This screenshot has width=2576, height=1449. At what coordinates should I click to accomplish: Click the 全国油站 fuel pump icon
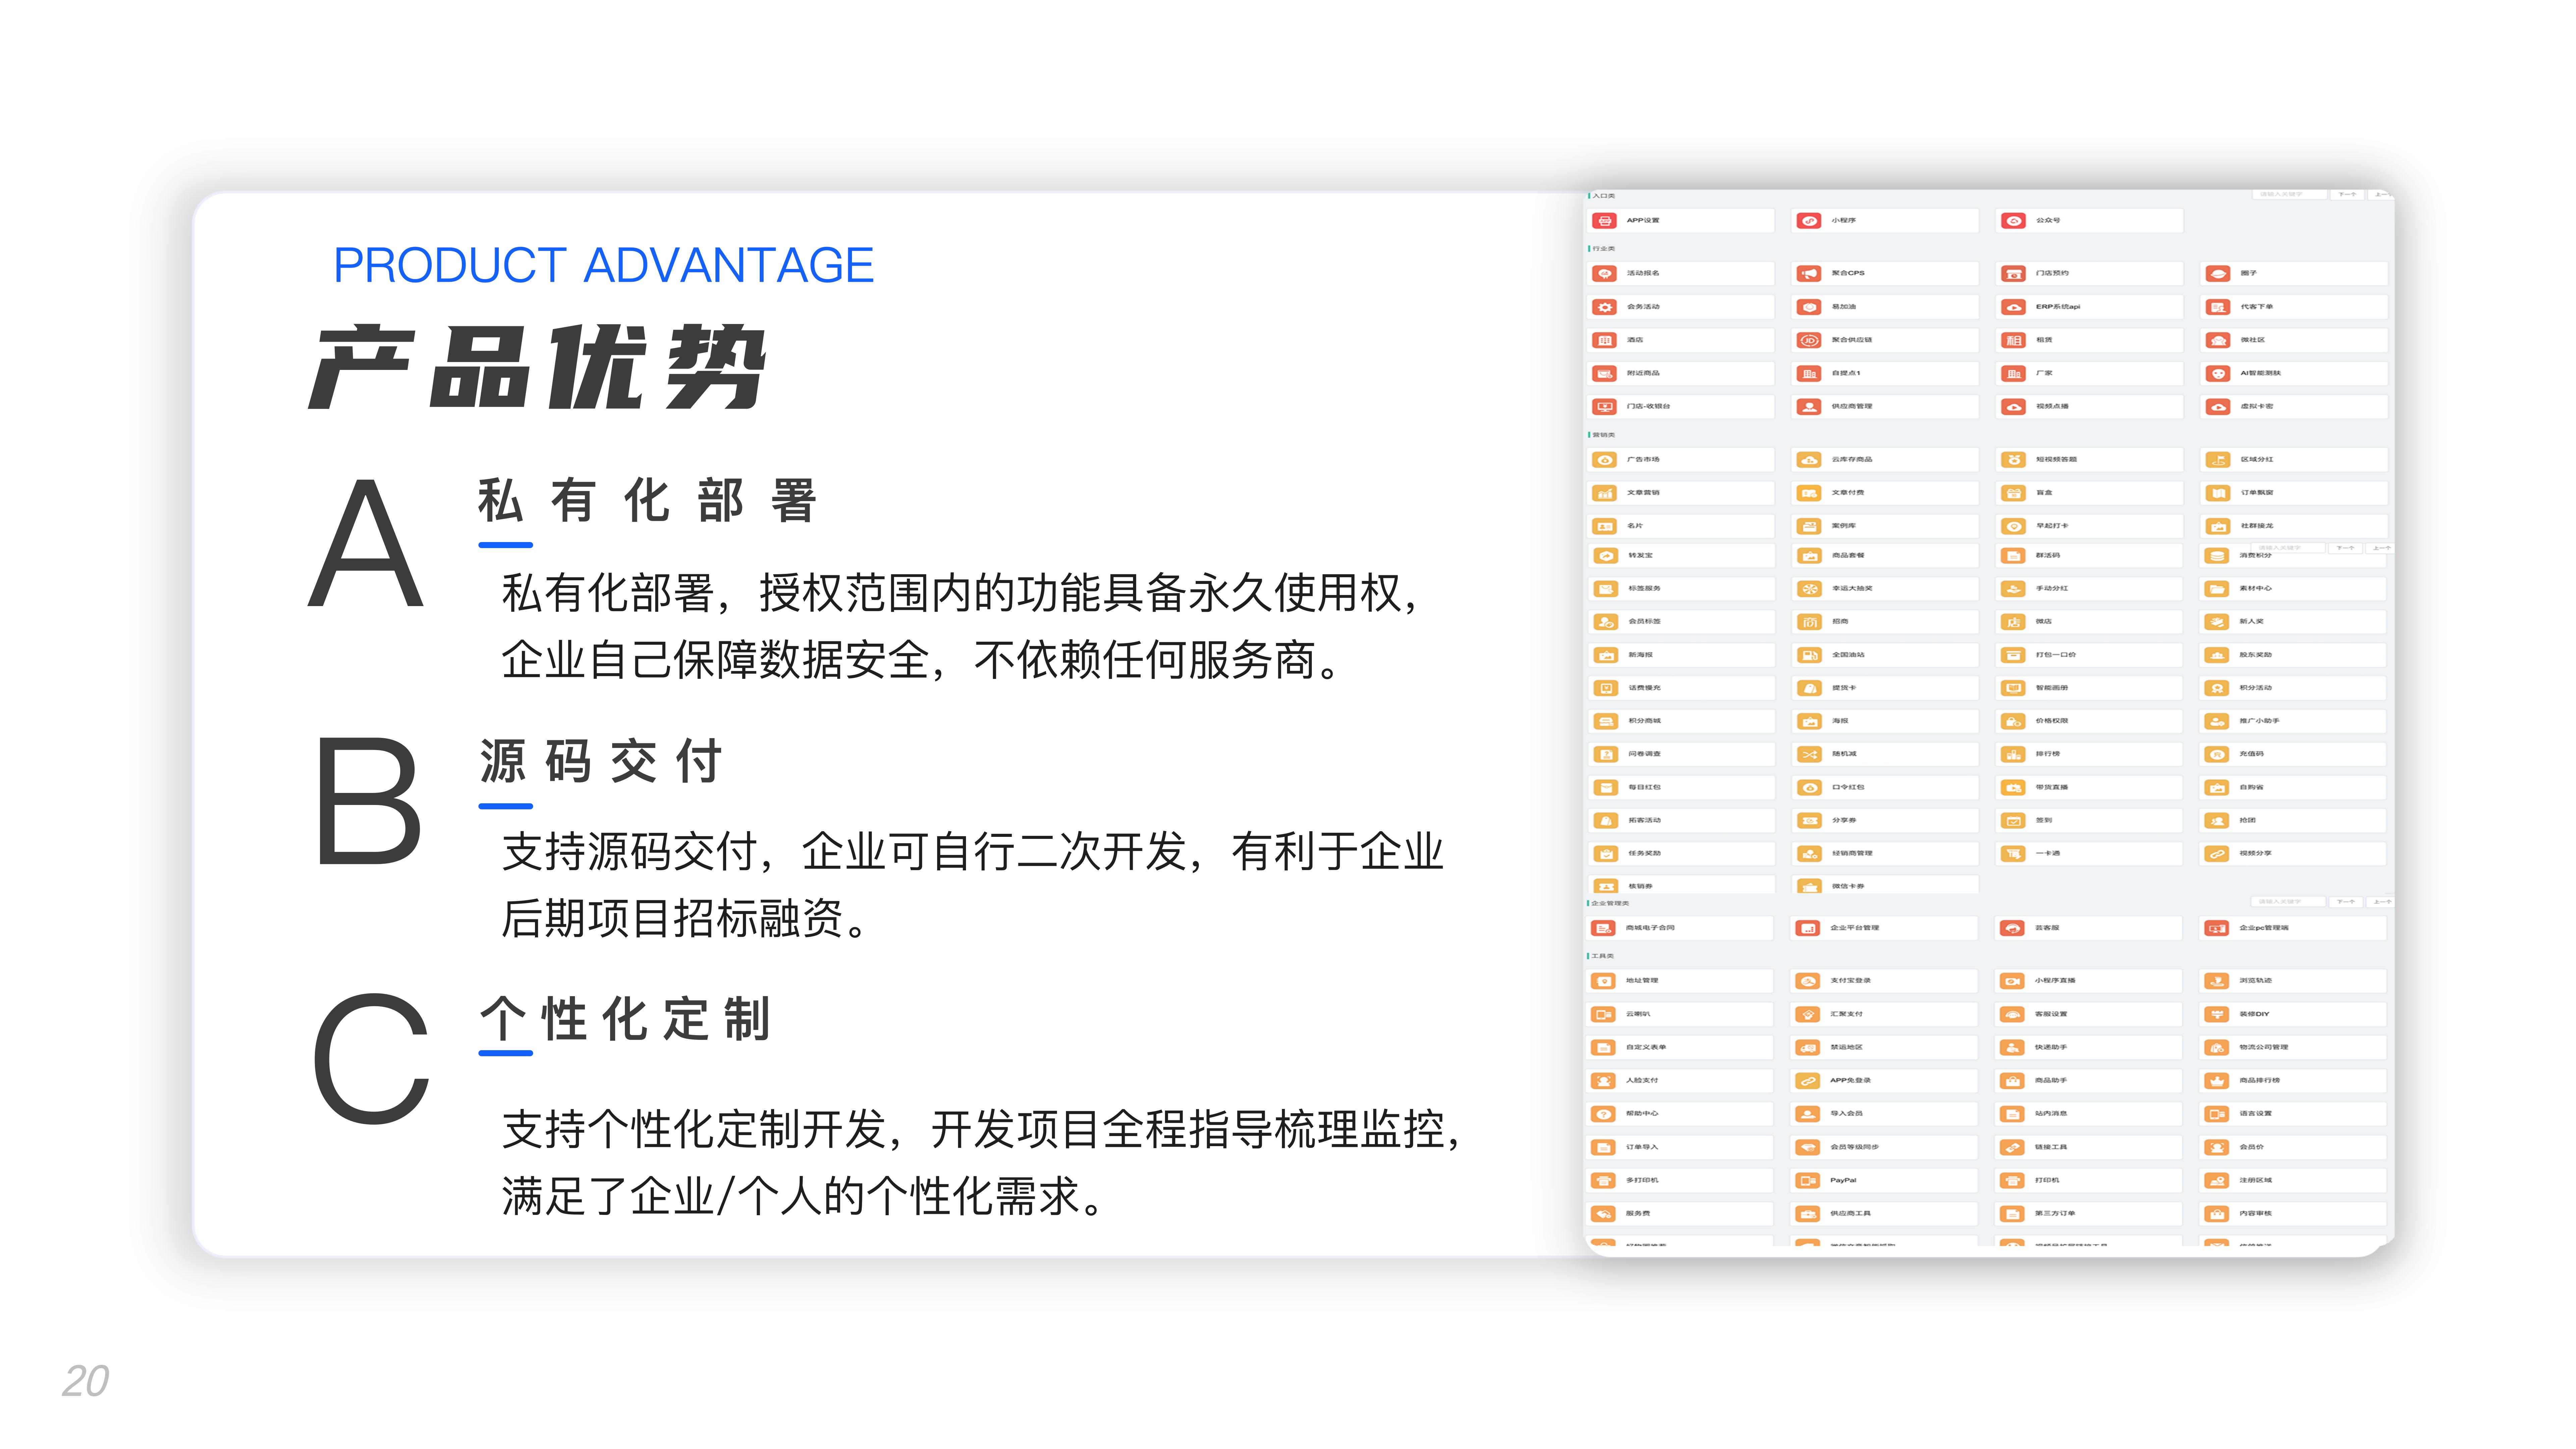tap(1809, 655)
